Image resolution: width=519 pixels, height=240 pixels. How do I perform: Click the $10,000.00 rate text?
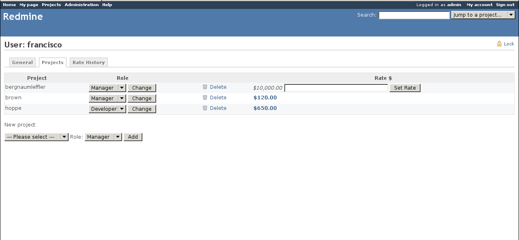[268, 88]
